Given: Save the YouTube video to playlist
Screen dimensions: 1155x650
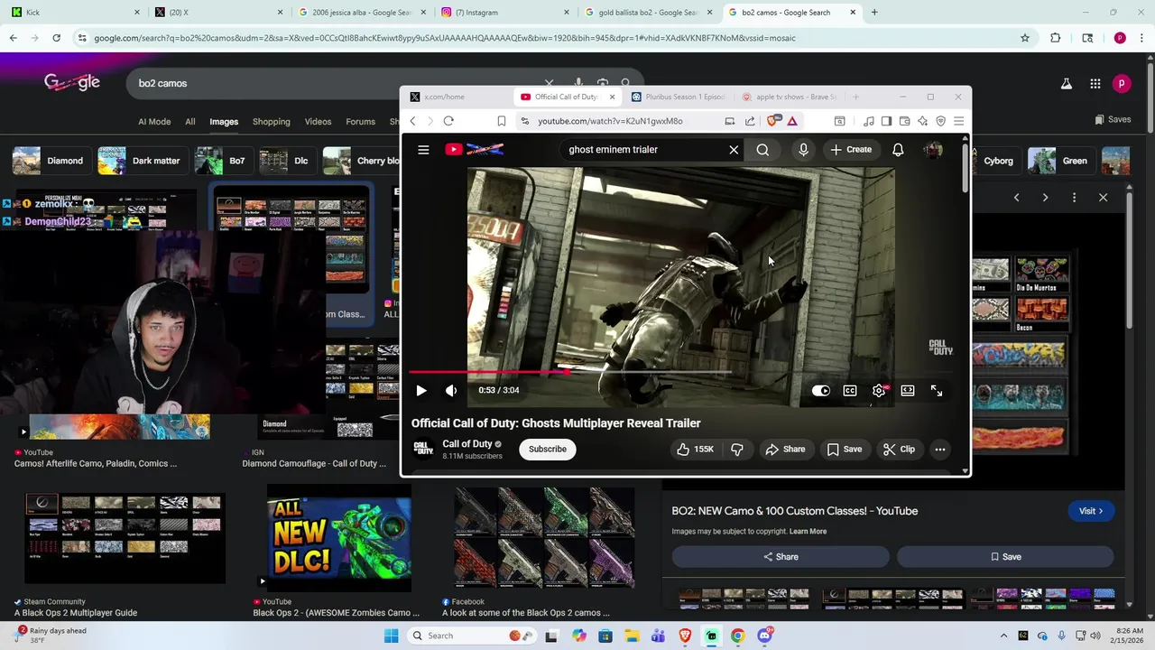Looking at the screenshot, I should click(x=845, y=449).
